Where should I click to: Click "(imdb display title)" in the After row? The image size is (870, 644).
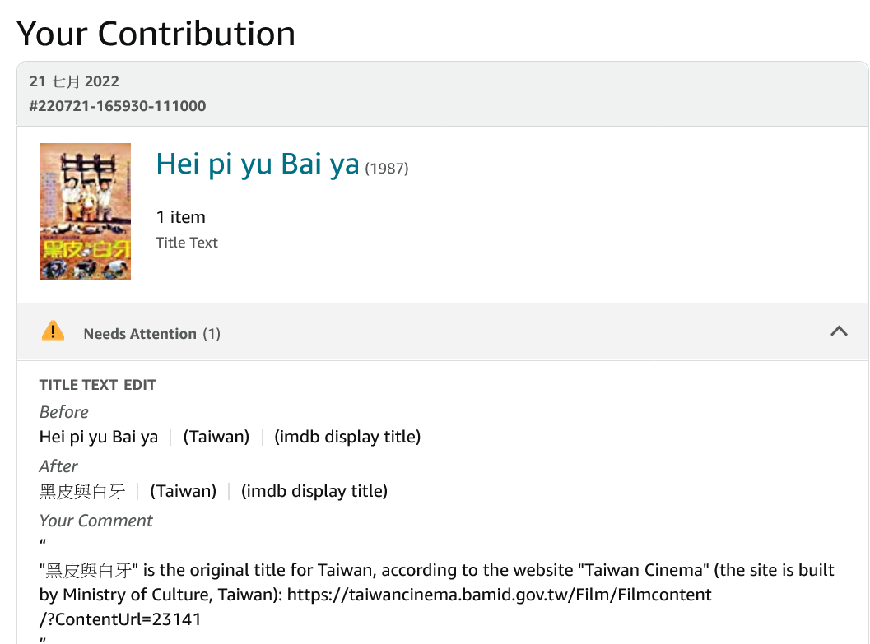click(314, 491)
